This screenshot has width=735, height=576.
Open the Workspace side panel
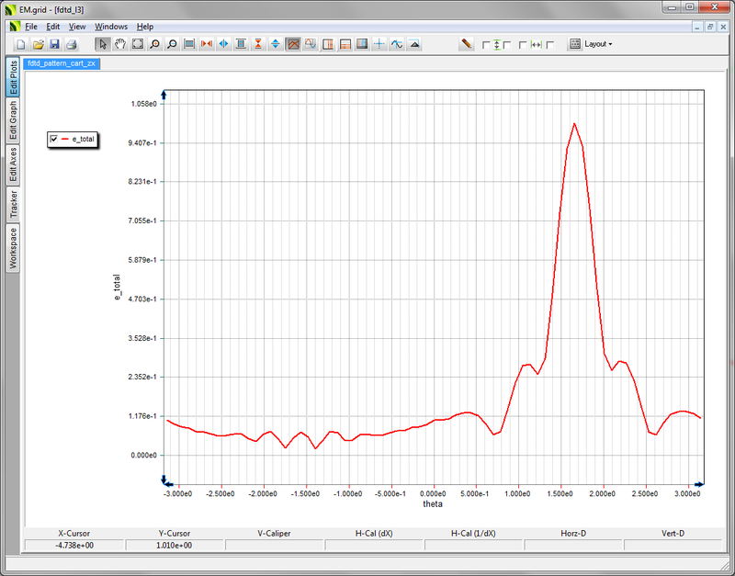coord(14,248)
